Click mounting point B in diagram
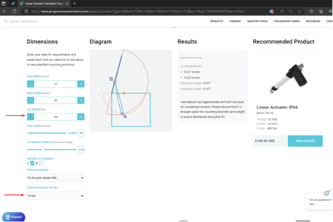Viewport: 333px width, 222px height. (x=115, y=82)
